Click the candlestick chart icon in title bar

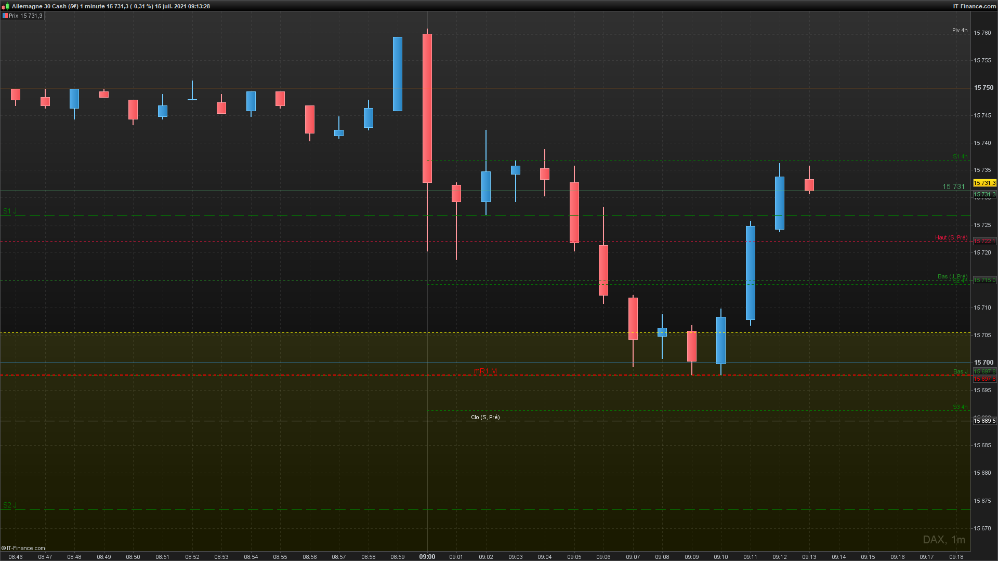tap(5, 6)
